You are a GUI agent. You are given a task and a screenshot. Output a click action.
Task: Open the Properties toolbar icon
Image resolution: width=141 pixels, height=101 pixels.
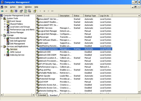point(21,11)
